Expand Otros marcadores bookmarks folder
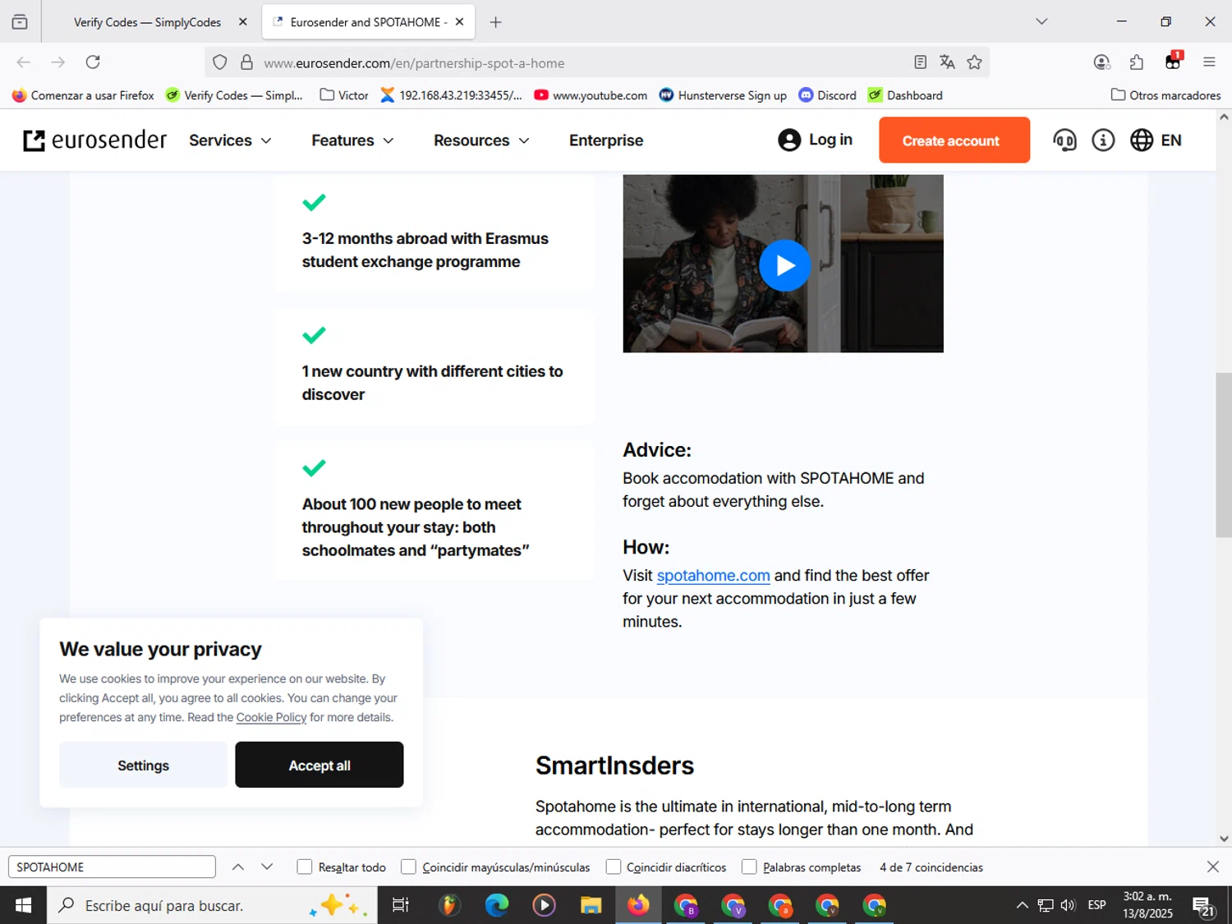The image size is (1232, 924). (x=1165, y=95)
